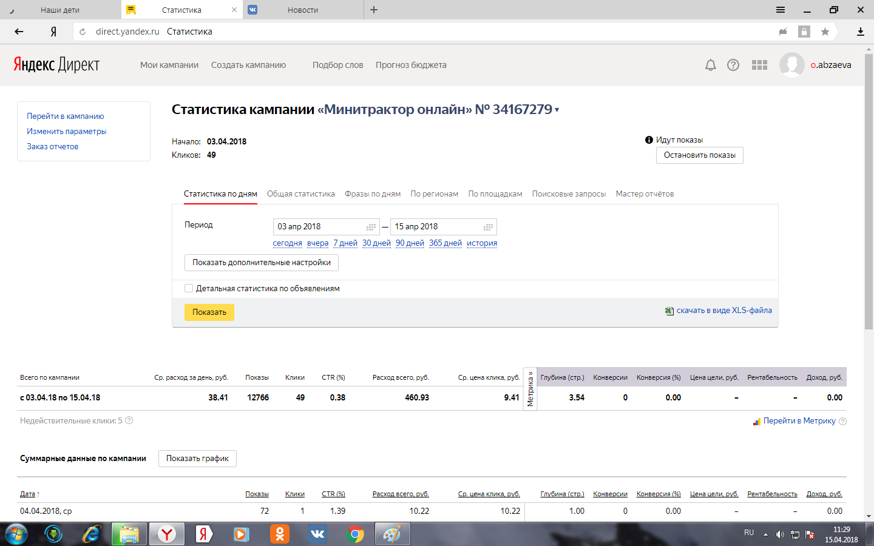Screen dimensions: 874x546
Task: Switch to the Наши дети browser tab
Action: (60, 10)
